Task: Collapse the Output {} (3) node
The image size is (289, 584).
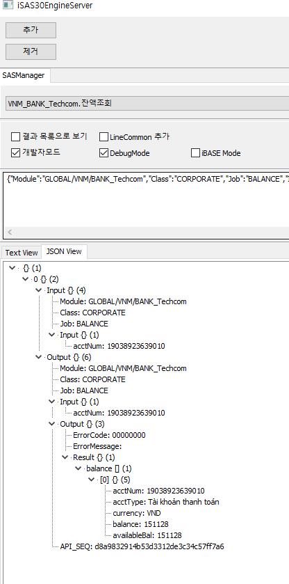Action: click(x=52, y=424)
